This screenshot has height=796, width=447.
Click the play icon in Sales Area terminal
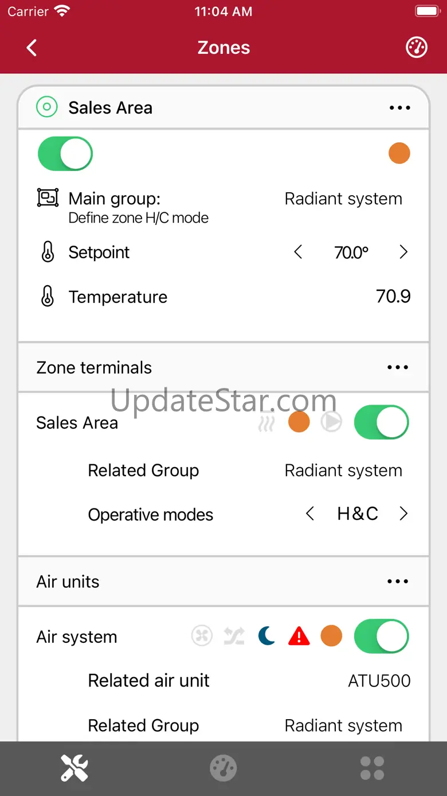331,422
